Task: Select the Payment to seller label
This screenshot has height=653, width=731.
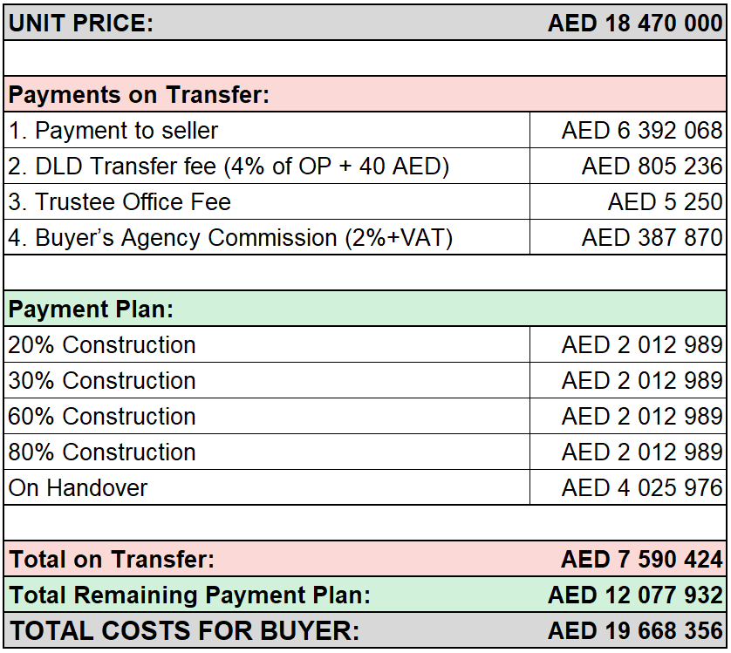Action: 113,131
